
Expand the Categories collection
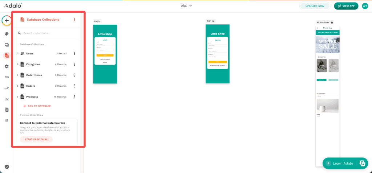click(x=17, y=64)
